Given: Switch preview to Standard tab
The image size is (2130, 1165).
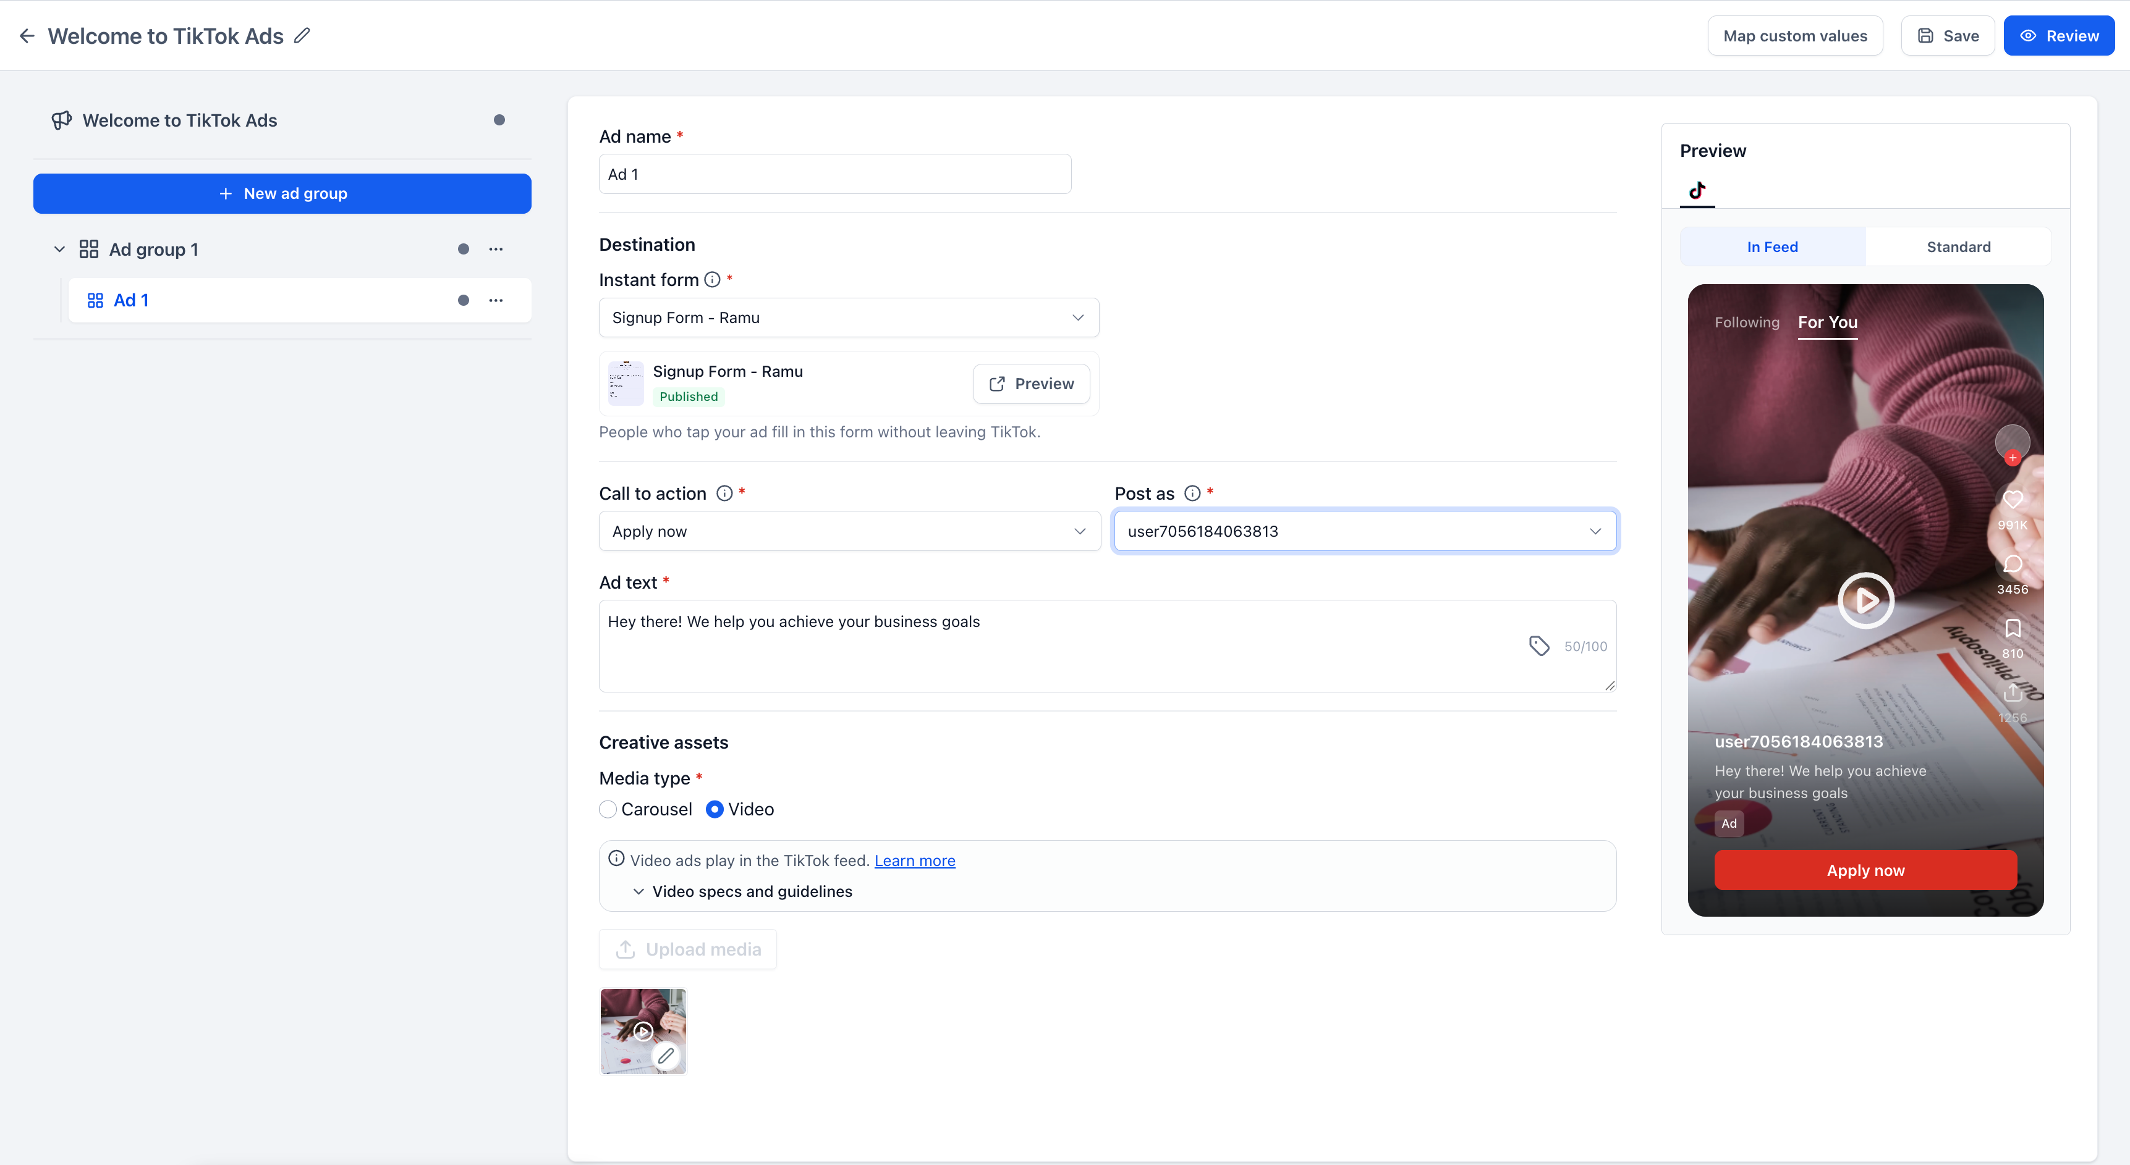Looking at the screenshot, I should click(1959, 247).
